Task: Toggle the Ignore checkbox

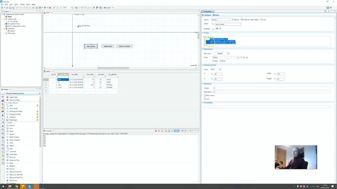Action: click(x=233, y=19)
